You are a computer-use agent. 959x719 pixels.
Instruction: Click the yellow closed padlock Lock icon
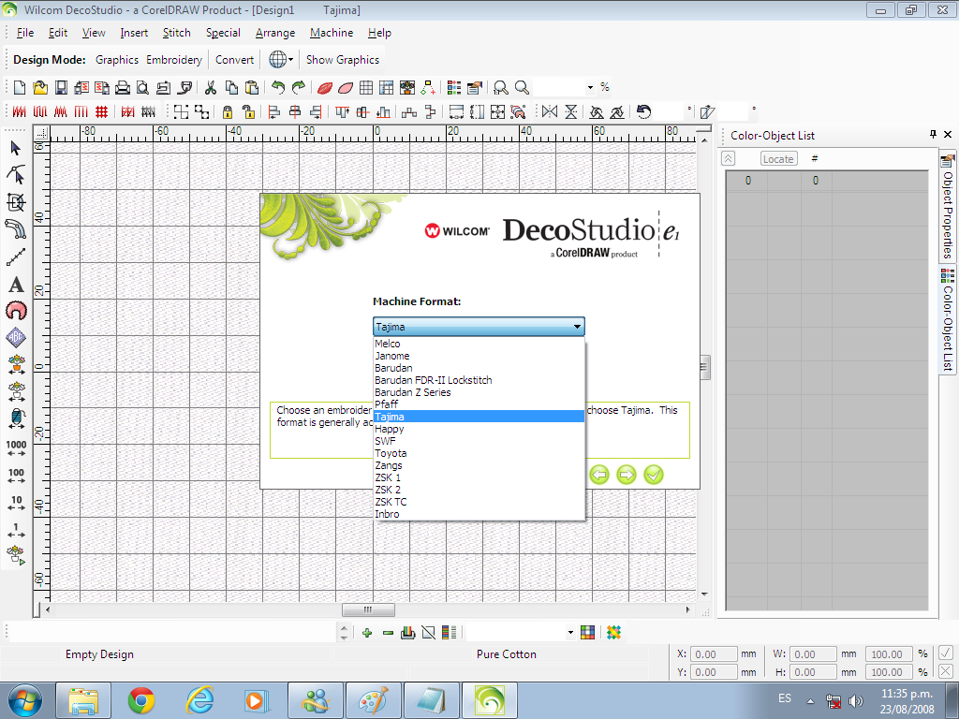coord(228,111)
